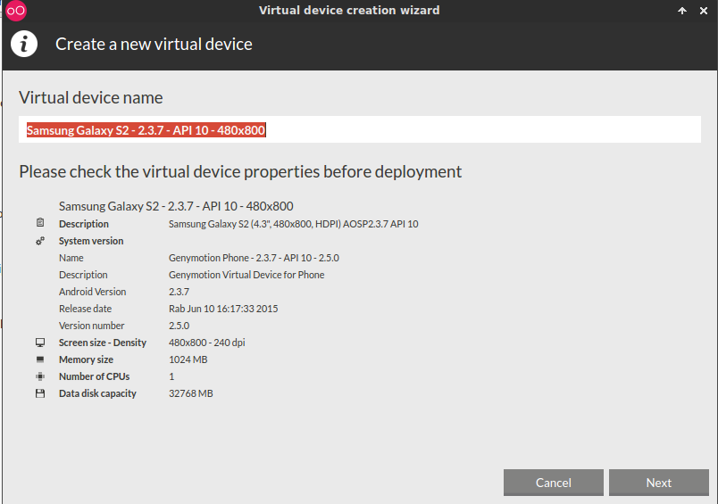This screenshot has height=504, width=718.
Task: Click the 'Data disk capacity' label
Action: (x=97, y=393)
